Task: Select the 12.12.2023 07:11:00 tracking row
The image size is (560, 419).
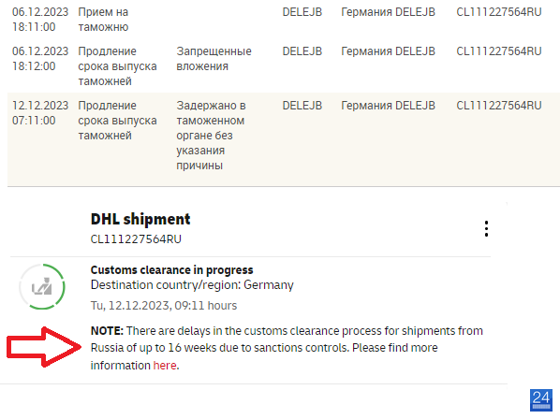Action: (284, 139)
